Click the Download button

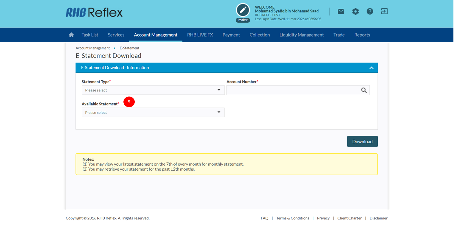362,141
